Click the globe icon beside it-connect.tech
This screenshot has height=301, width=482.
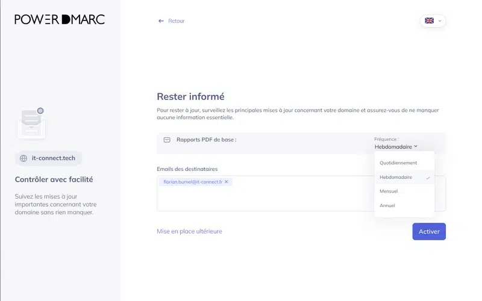tap(23, 158)
